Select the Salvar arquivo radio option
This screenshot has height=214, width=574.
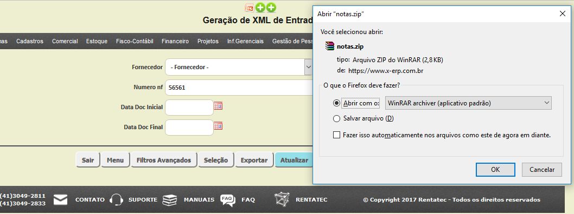coord(336,118)
